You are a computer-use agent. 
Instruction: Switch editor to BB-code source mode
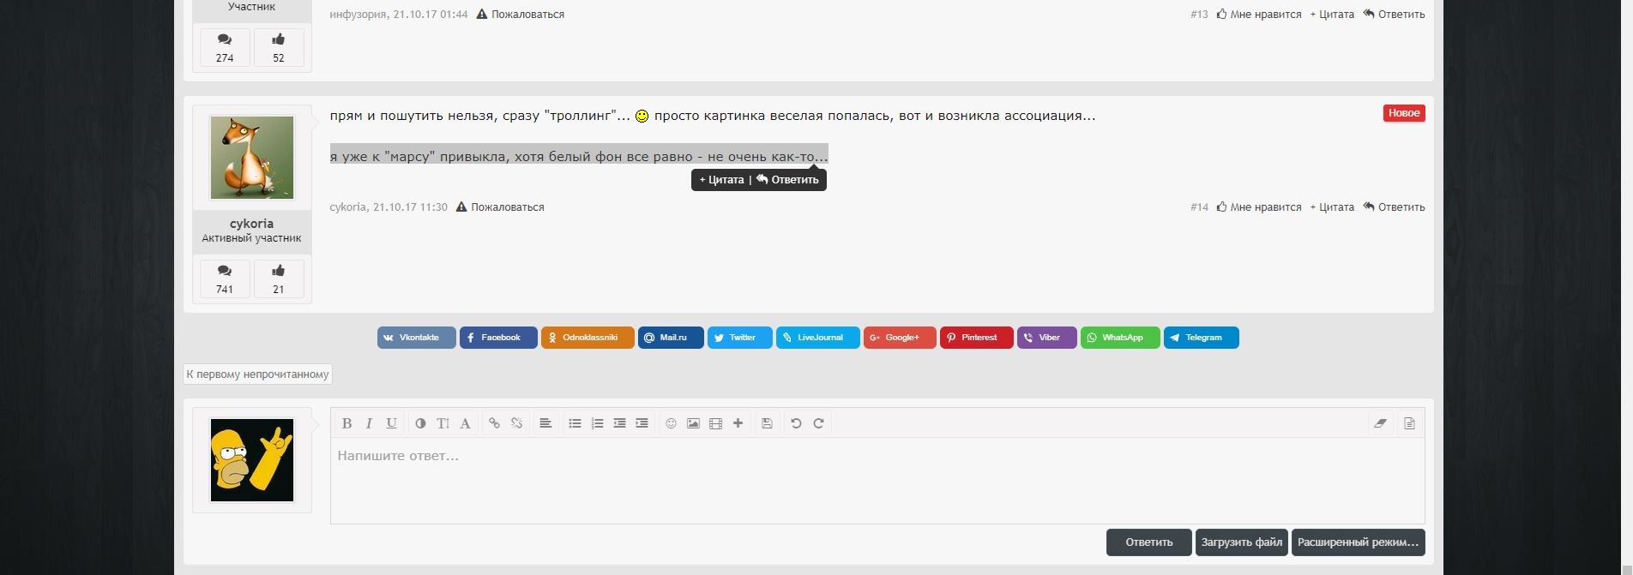click(x=1409, y=423)
